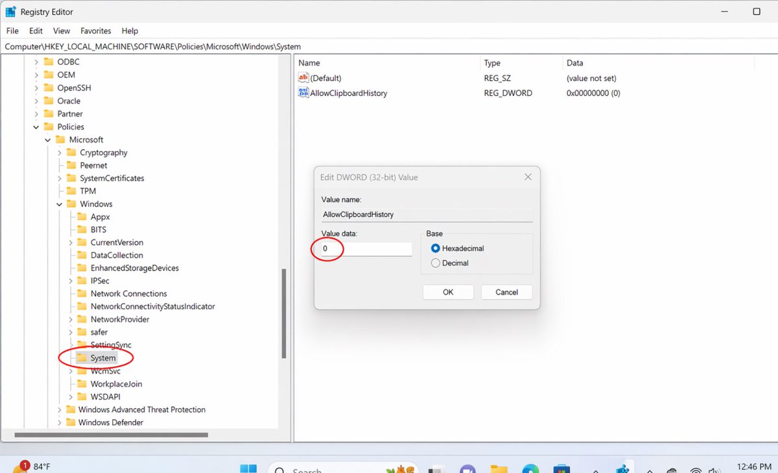778x473 pixels.
Task: Open the weather widget showing 84°F
Action: pyautogui.click(x=31, y=467)
